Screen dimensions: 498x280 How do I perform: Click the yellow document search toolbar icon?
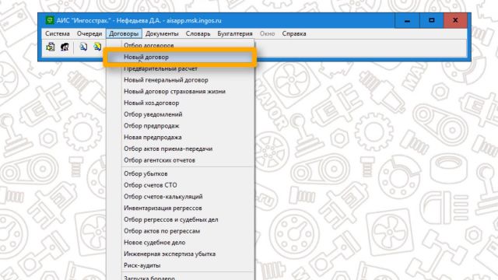click(97, 47)
